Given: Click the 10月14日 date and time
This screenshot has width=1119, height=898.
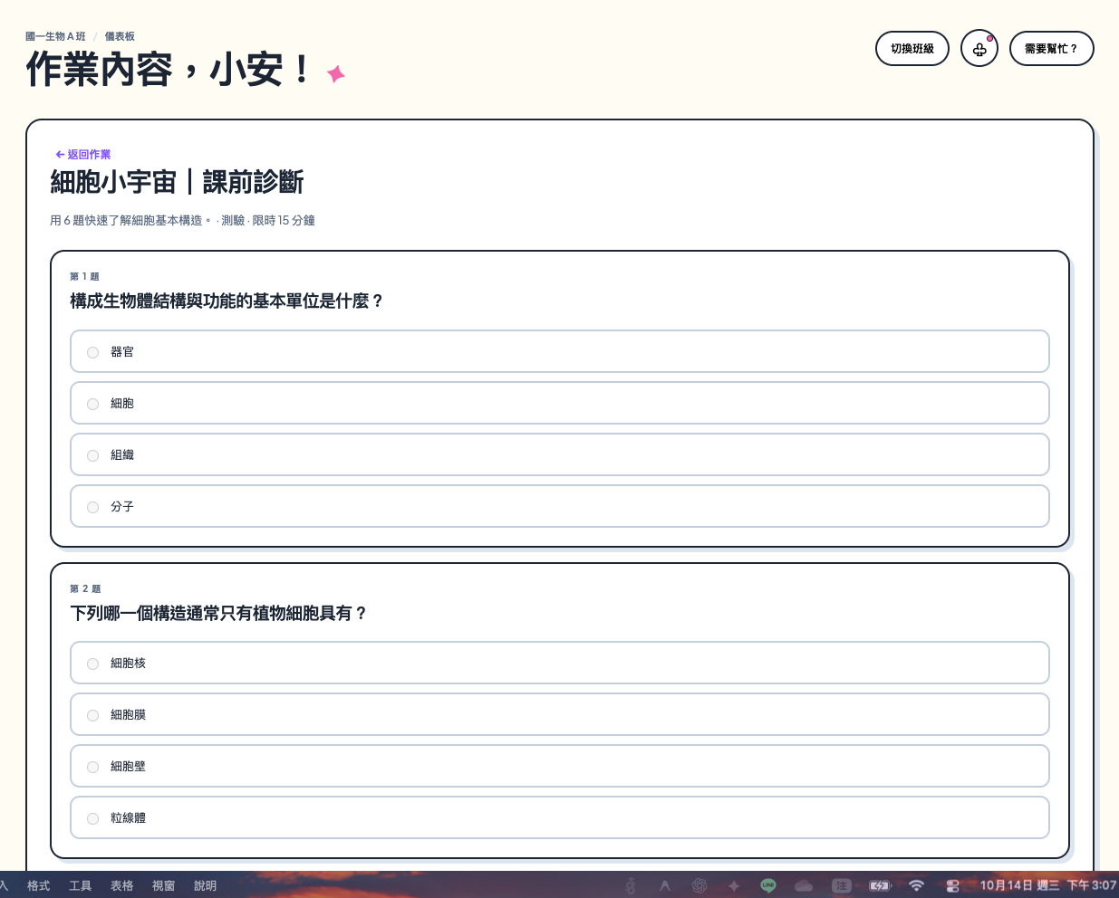Looking at the screenshot, I should [1048, 885].
